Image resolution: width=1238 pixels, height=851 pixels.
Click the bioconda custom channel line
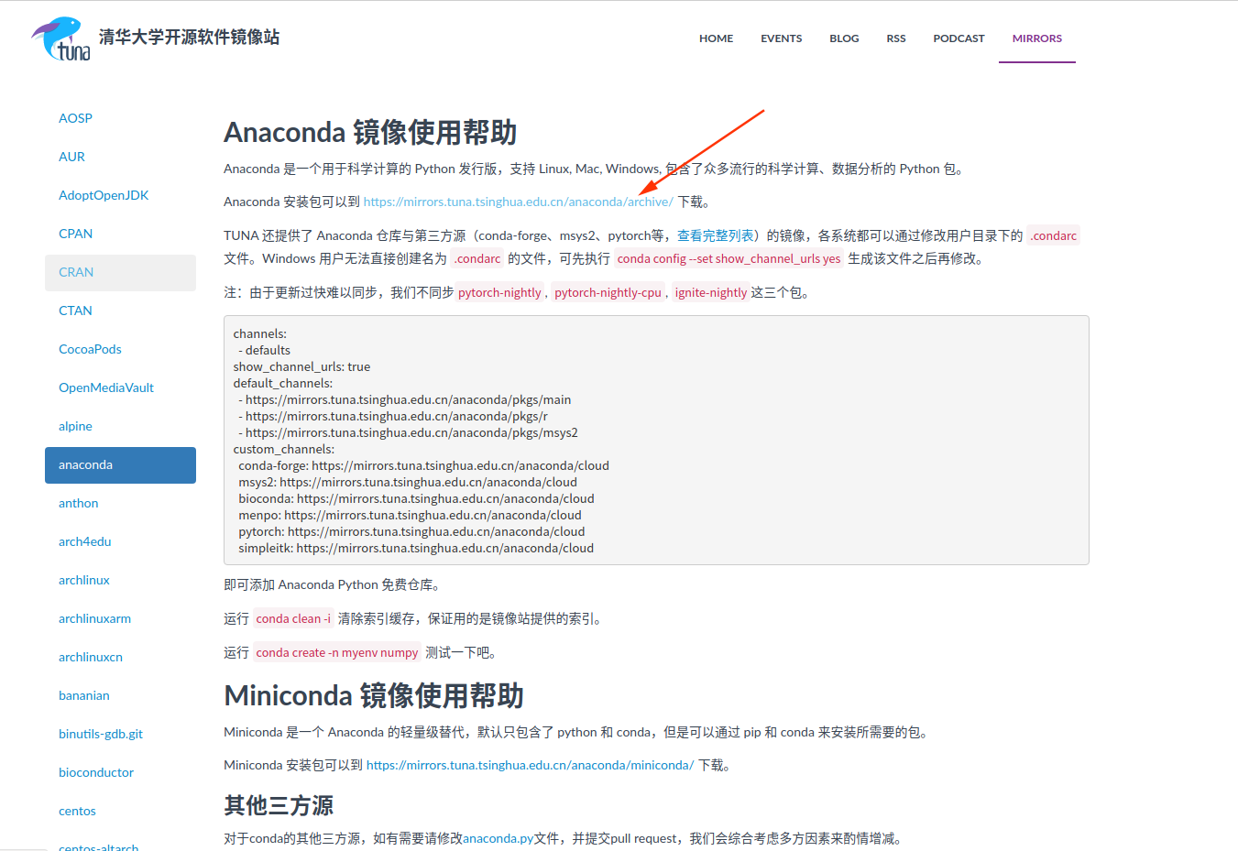[416, 498]
